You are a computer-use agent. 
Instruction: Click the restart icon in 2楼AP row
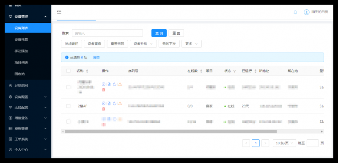pyautogui.click(x=115, y=103)
